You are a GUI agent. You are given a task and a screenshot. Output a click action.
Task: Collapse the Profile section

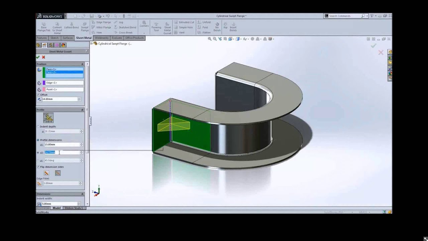pos(82,110)
